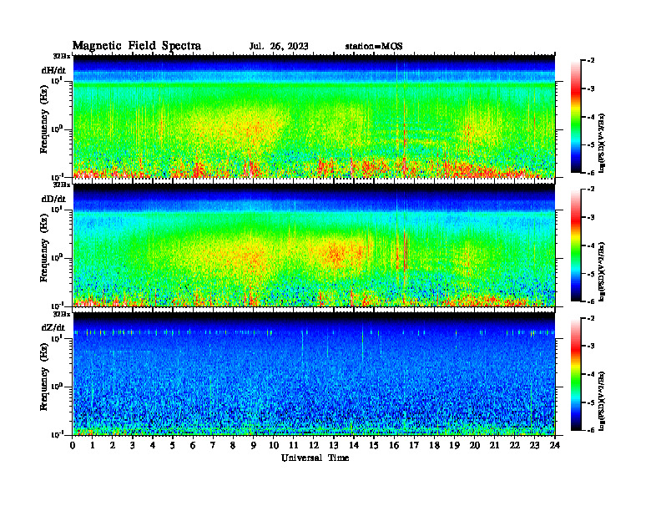The image size is (661, 511).
Task: Click the 32Hz label above dD/dt
Action: click(x=62, y=185)
